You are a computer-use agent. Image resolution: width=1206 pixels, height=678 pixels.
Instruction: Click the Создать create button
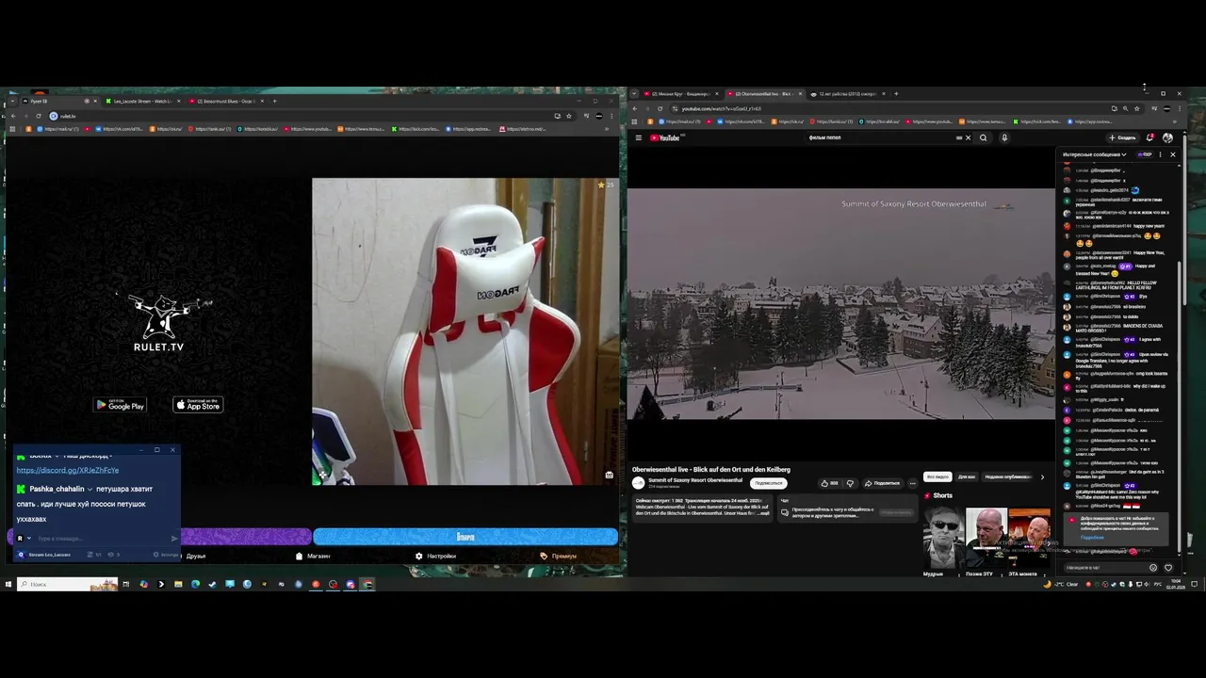click(1123, 137)
